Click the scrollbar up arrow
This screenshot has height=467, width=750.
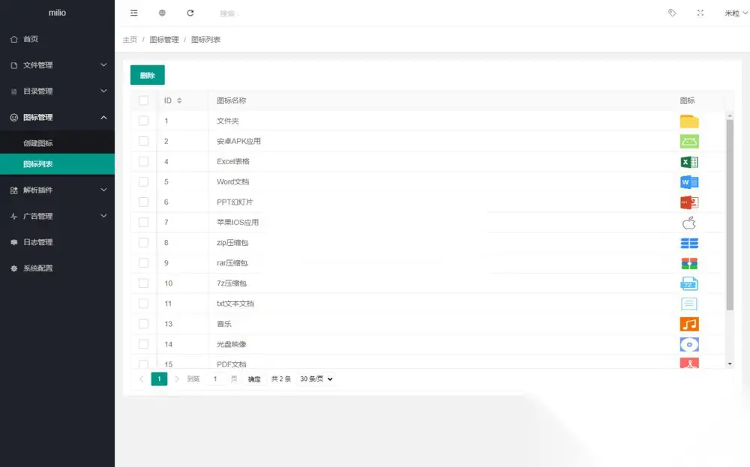(730, 116)
